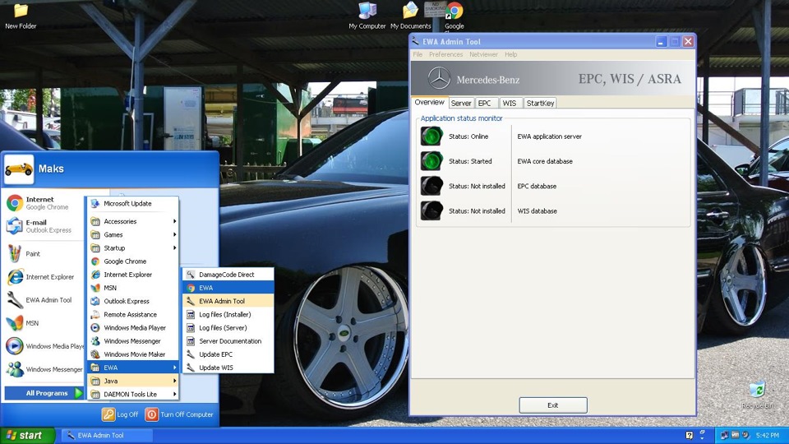Screen dimensions: 789x444
Task: Open File menu in EWA Admin Tool
Action: coord(418,54)
